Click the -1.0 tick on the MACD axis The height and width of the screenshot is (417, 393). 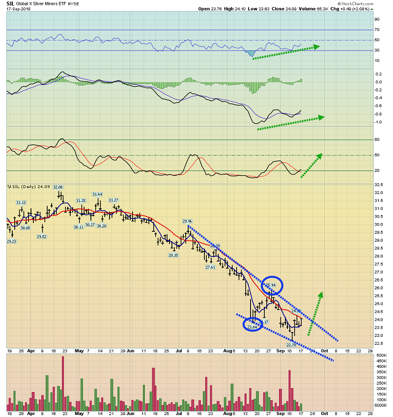click(x=378, y=122)
